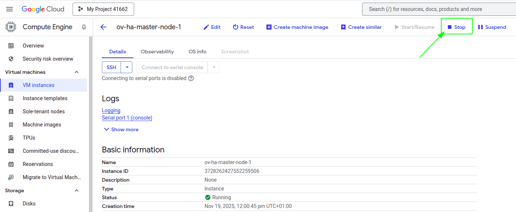Expand Show more under Logs

coord(121,129)
